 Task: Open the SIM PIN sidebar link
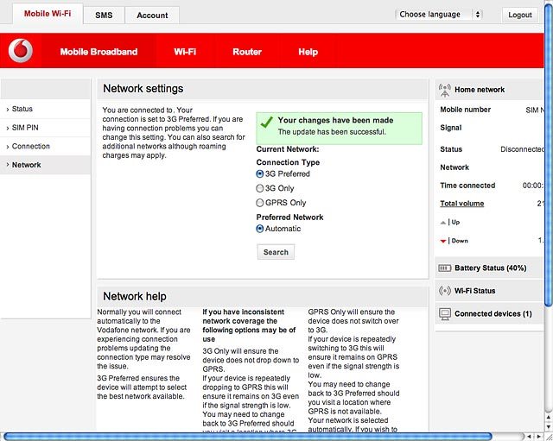pos(45,128)
